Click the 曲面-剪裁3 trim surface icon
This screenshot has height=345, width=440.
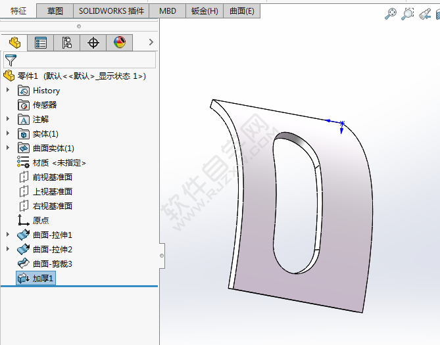tap(23, 264)
